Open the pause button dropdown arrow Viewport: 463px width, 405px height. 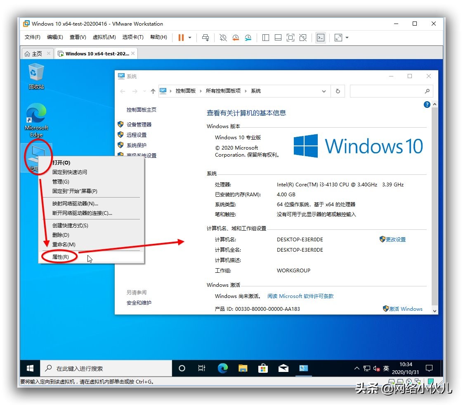189,38
